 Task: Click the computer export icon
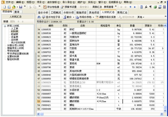160,7
